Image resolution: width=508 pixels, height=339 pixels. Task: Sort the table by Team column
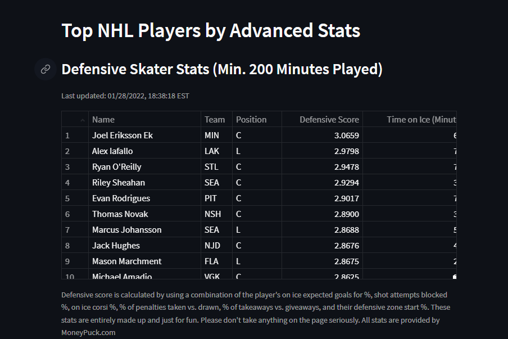click(x=215, y=119)
